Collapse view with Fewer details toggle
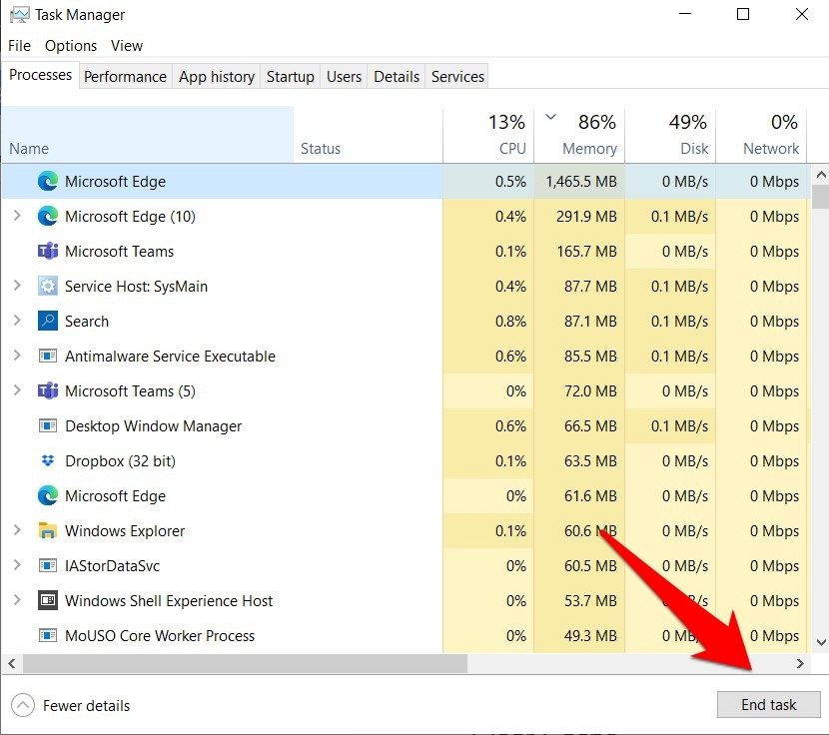The width and height of the screenshot is (829, 735). click(72, 706)
